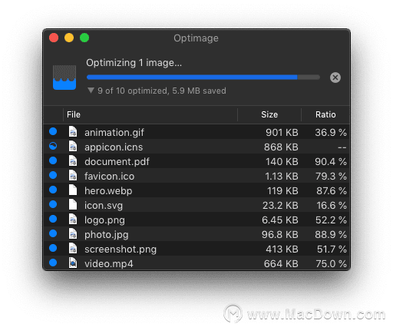393x327 pixels.
Task: Select the photo.jpg file name
Action: [x=107, y=235]
